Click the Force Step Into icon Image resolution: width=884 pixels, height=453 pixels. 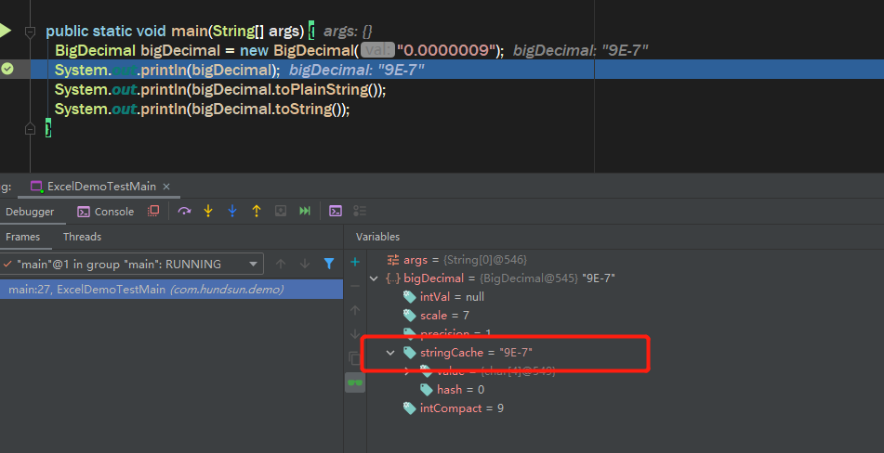232,211
